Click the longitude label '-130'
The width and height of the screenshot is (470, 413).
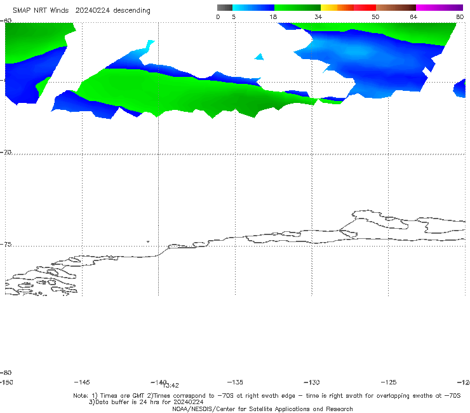coord(312,382)
